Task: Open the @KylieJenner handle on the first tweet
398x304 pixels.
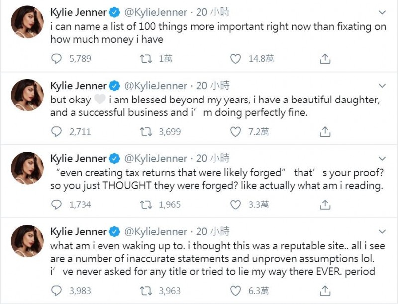Action: pos(156,12)
